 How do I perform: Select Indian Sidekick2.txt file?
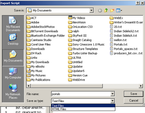(x=124, y=31)
